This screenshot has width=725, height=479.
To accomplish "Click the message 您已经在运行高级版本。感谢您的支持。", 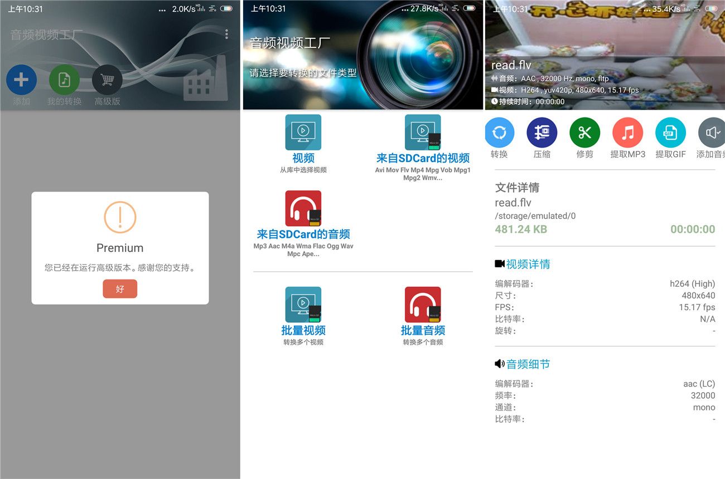I will pos(120,268).
